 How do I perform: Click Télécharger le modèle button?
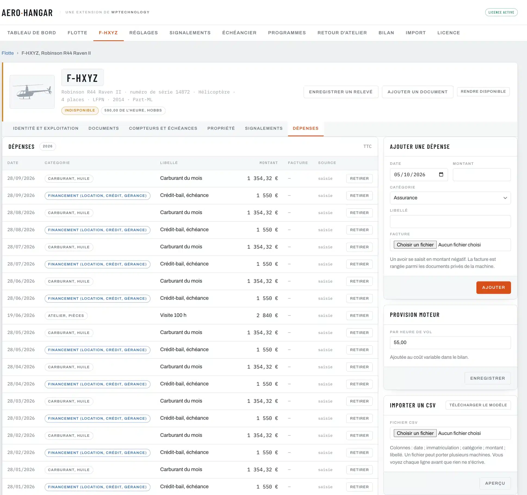coord(478,405)
